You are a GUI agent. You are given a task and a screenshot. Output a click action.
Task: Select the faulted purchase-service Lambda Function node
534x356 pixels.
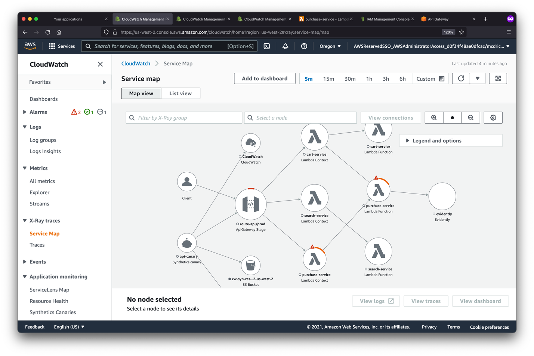378,189
